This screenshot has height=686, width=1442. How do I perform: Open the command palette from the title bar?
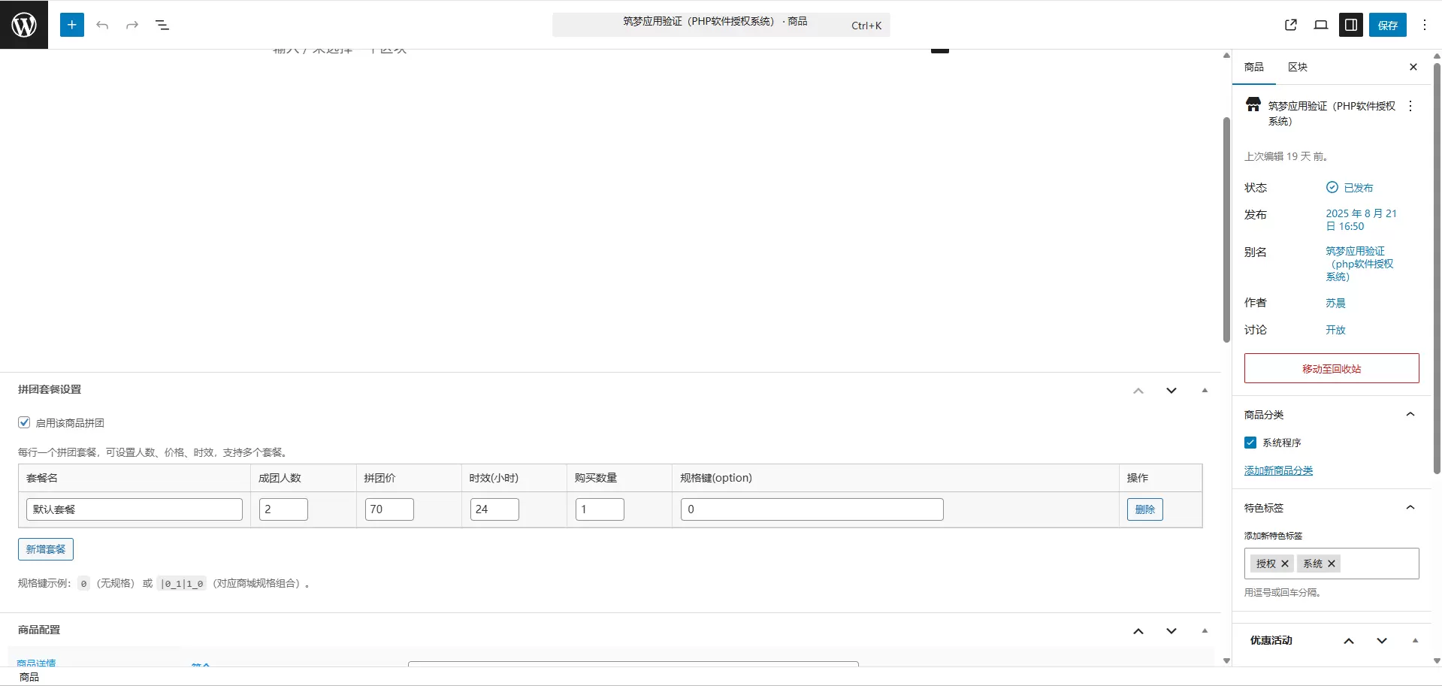click(x=721, y=25)
